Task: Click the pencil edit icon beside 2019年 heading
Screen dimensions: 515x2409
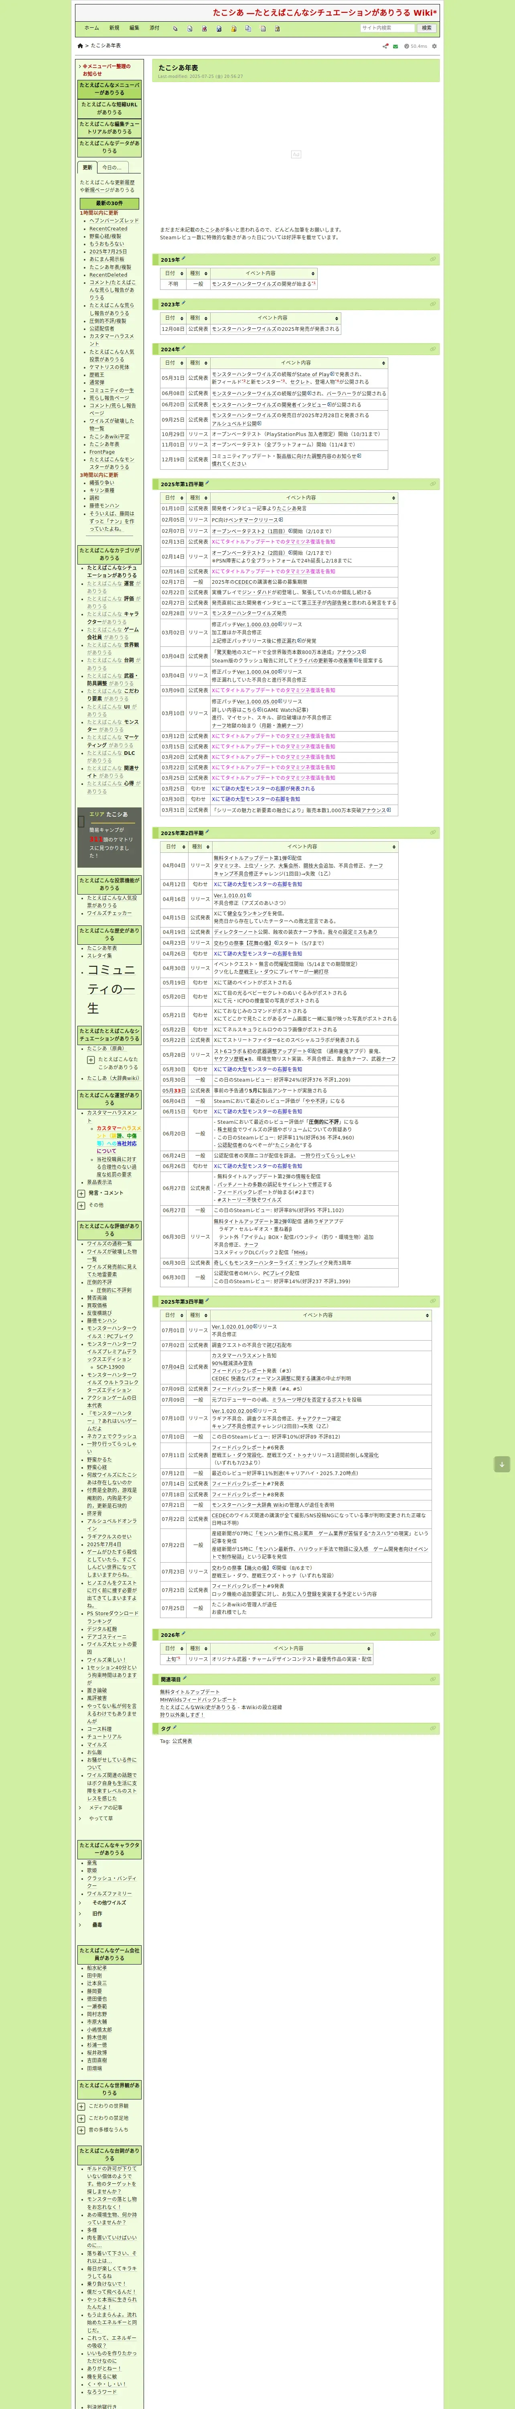Action: click(x=183, y=259)
